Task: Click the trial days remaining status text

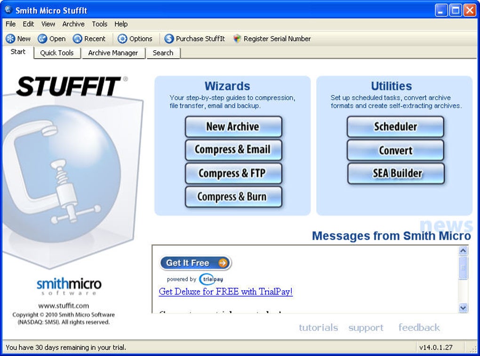Action: [66, 348]
